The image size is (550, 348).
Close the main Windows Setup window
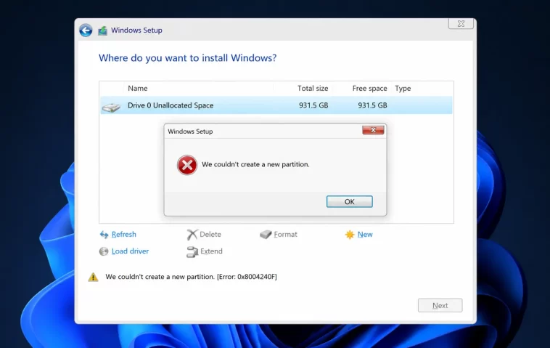coord(461,23)
